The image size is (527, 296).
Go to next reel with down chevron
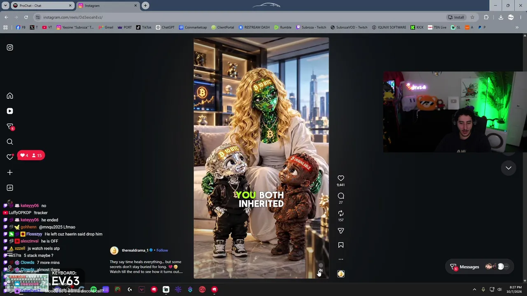(x=508, y=168)
